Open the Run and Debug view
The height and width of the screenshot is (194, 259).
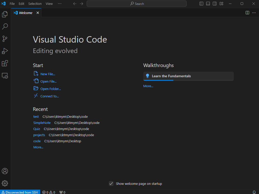pos(5,51)
